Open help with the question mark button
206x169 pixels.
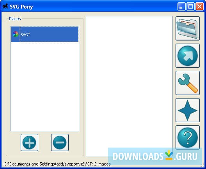click(188, 137)
